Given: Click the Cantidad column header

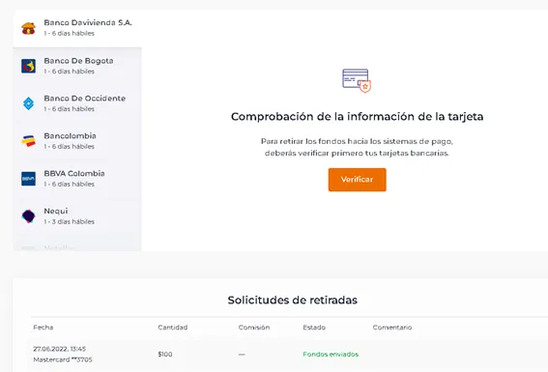Looking at the screenshot, I should 173,328.
